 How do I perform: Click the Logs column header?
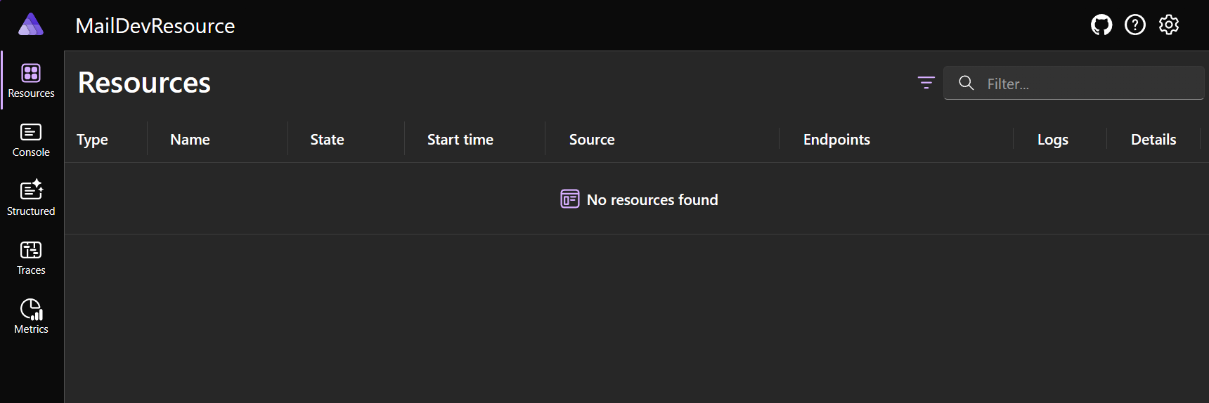pos(1053,140)
